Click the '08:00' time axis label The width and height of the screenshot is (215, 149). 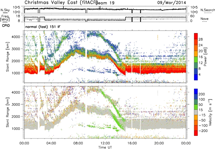coord(78,143)
